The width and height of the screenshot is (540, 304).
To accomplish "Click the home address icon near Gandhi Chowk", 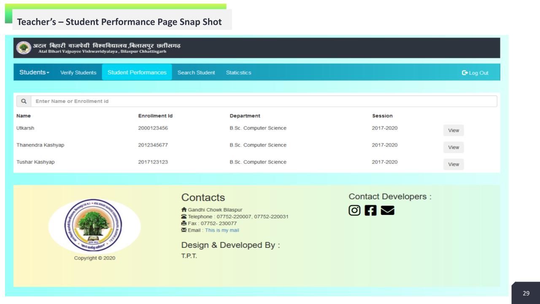I will pyautogui.click(x=184, y=209).
